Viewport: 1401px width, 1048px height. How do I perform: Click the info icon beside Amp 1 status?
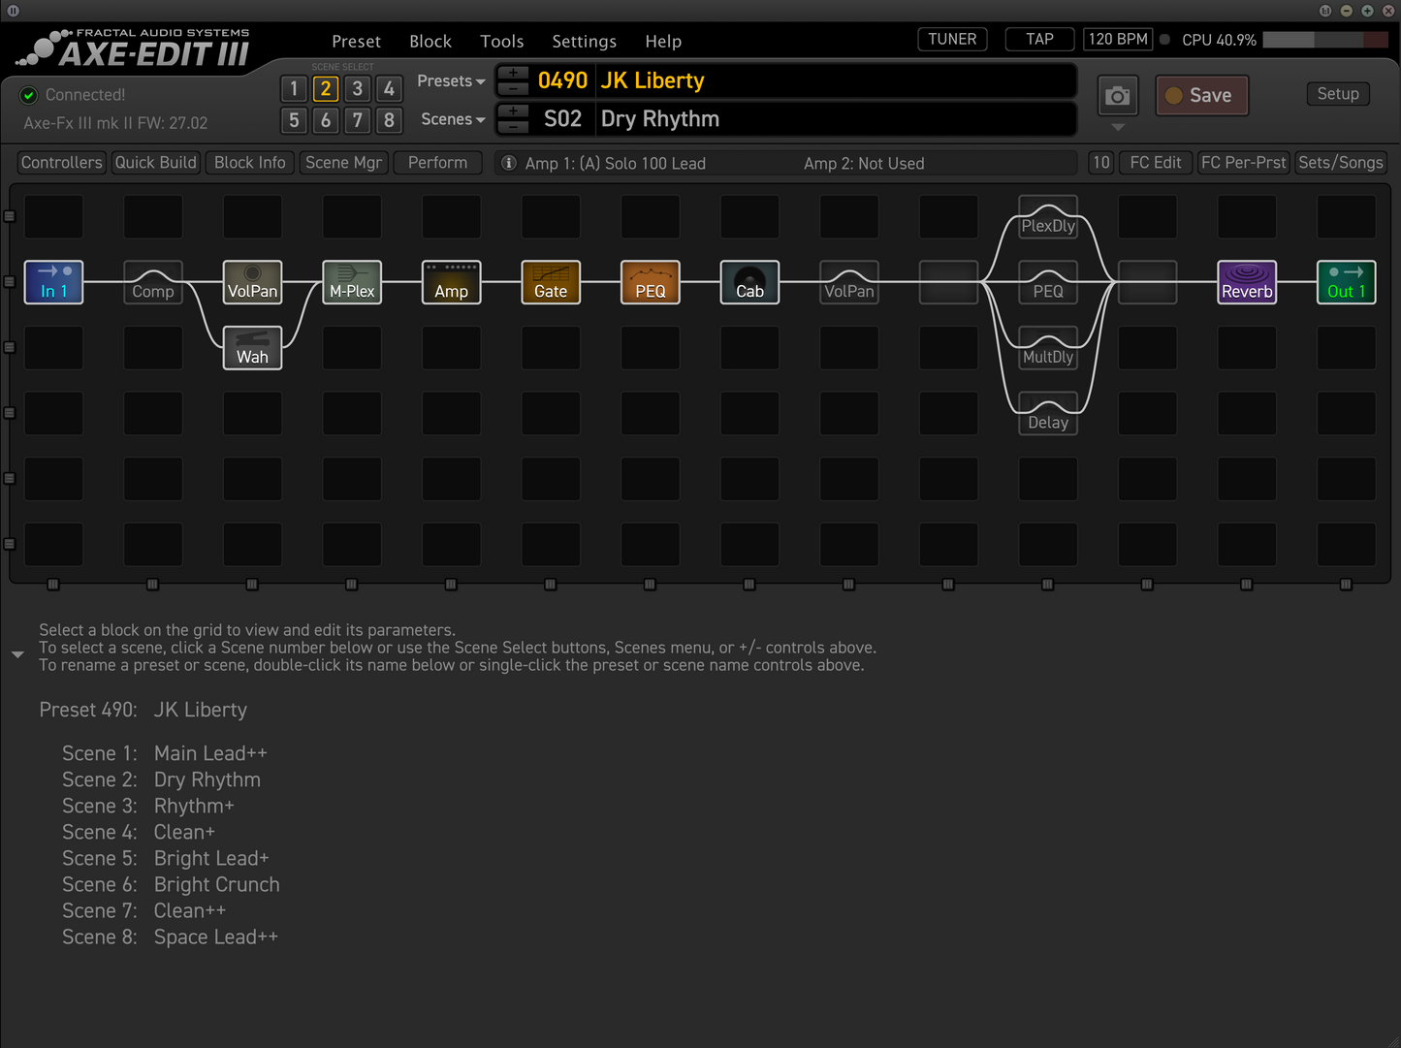click(x=508, y=163)
